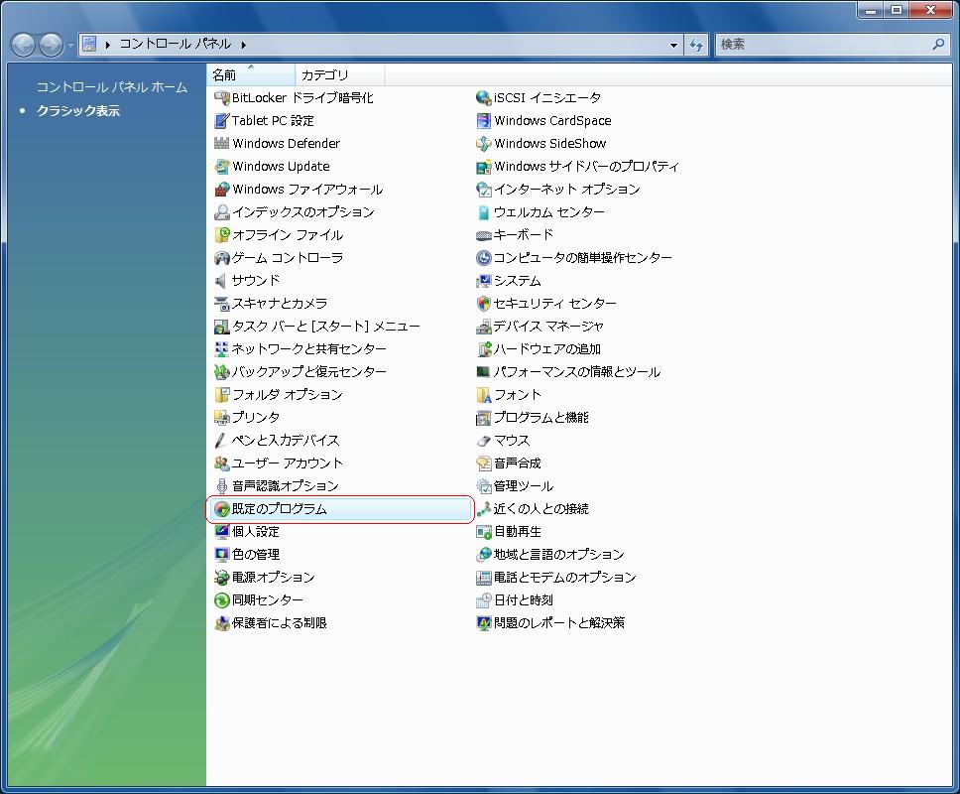Click the 検索 search box
This screenshot has width=960, height=794.
point(823,45)
